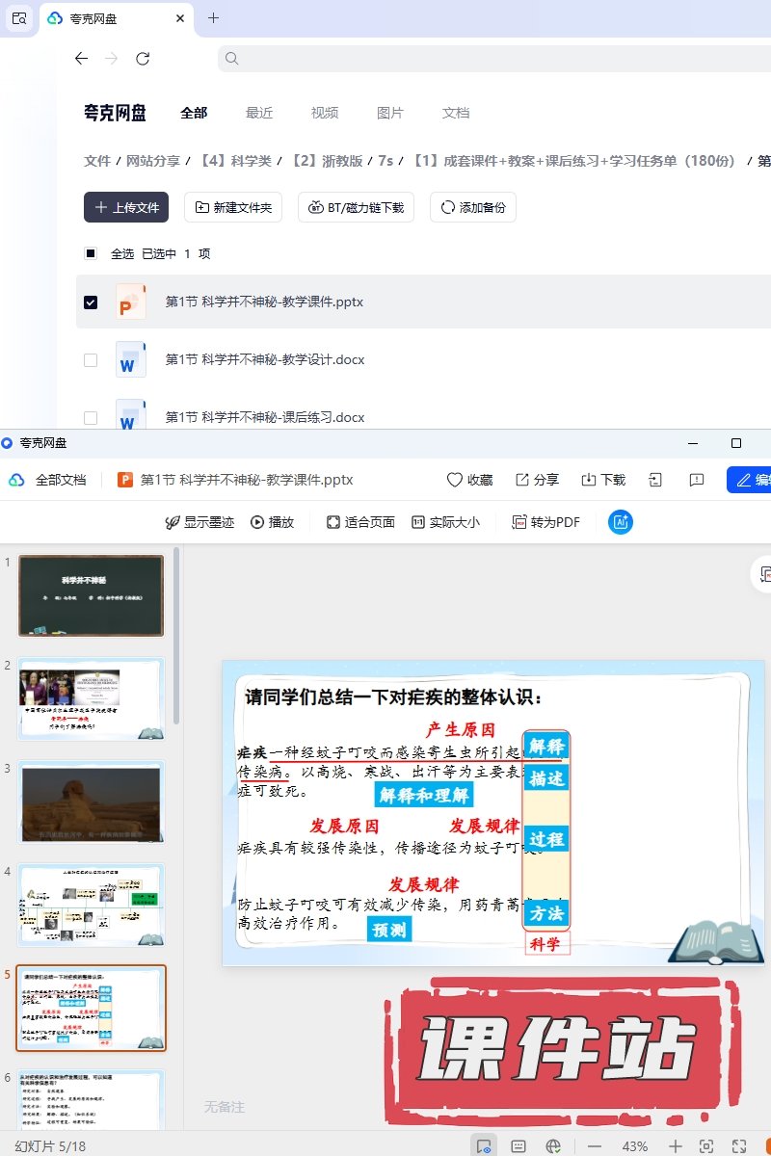
Task: Set view to 实际大小 actual size
Action: [x=444, y=522]
